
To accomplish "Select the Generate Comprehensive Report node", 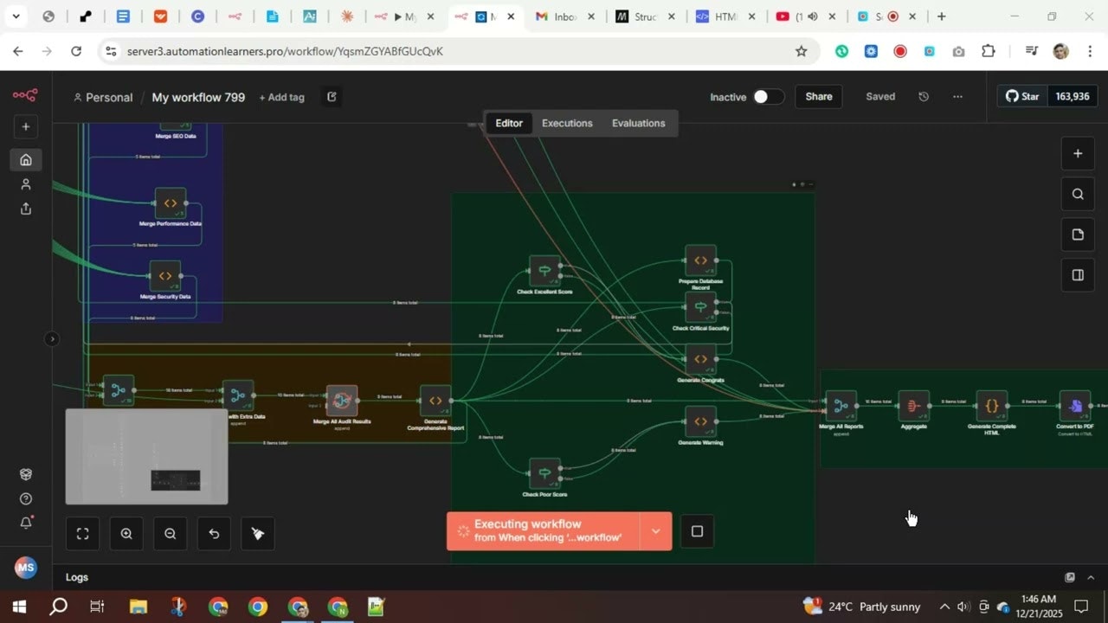I will (435, 401).
